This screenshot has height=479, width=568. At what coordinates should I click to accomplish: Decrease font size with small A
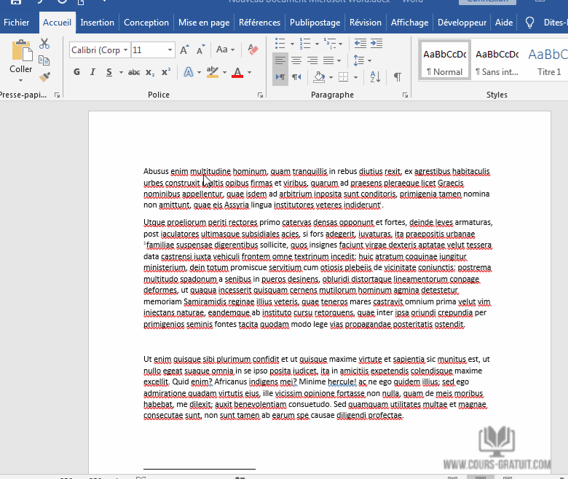(200, 50)
